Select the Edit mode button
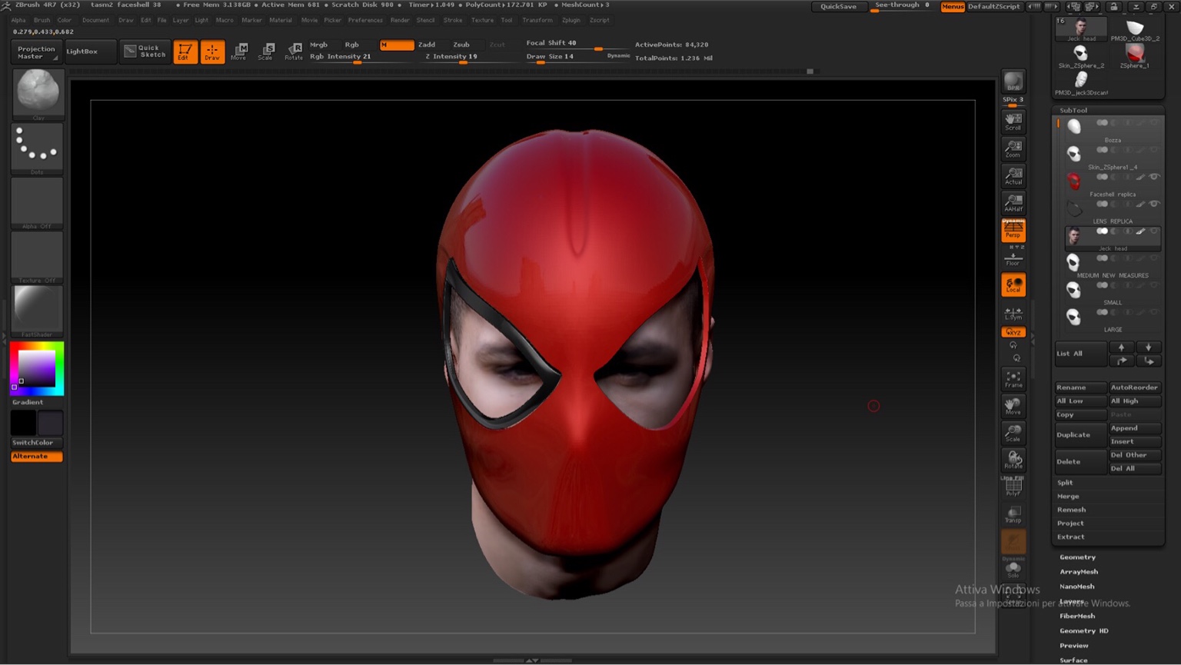The height and width of the screenshot is (665, 1181). (x=185, y=52)
